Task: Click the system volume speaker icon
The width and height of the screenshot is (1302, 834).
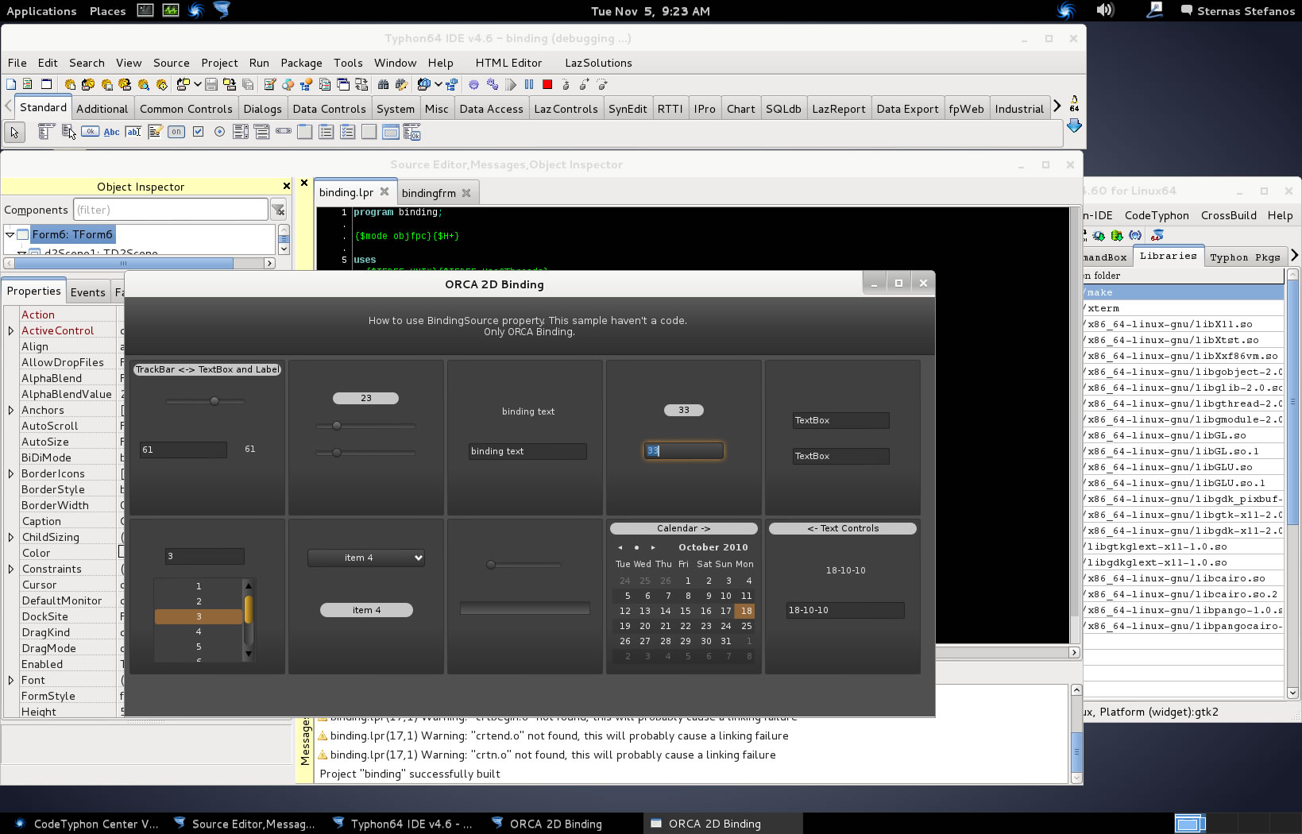Action: pyautogui.click(x=1104, y=10)
